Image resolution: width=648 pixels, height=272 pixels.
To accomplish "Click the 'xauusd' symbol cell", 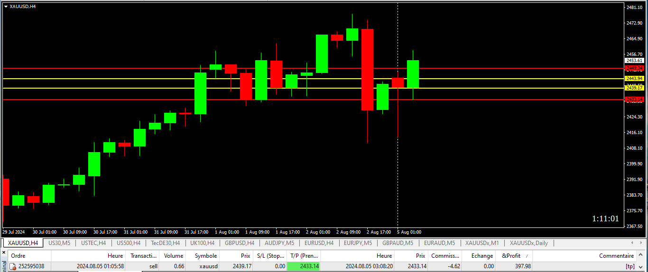I will tap(208, 266).
